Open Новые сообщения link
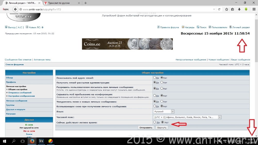Screen dimensions: 258x145 (x=219, y=60)
